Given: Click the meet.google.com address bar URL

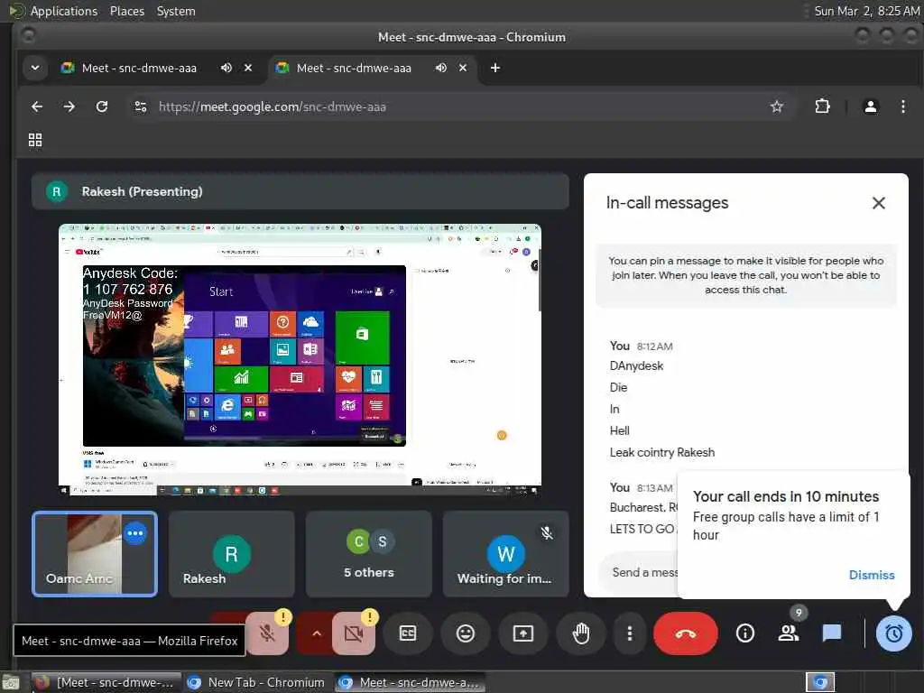Looking at the screenshot, I should [x=273, y=106].
